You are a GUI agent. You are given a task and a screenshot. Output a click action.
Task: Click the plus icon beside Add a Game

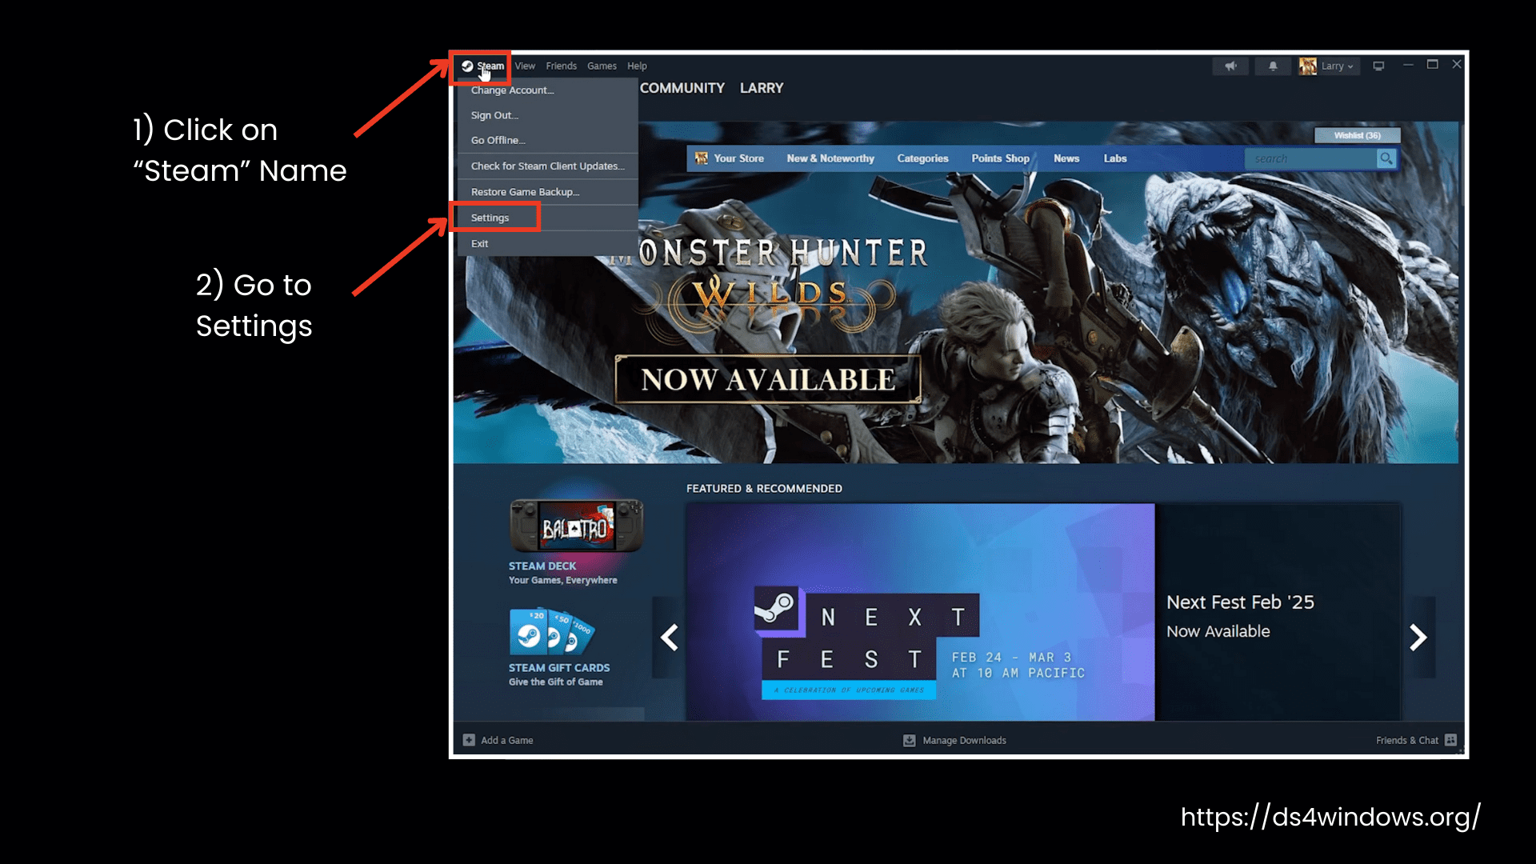tap(469, 740)
